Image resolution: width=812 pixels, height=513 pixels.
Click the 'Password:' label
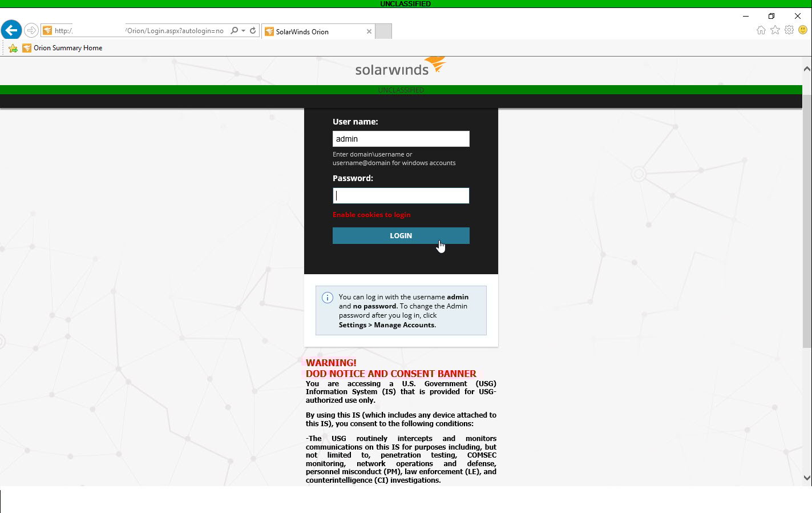(x=353, y=178)
